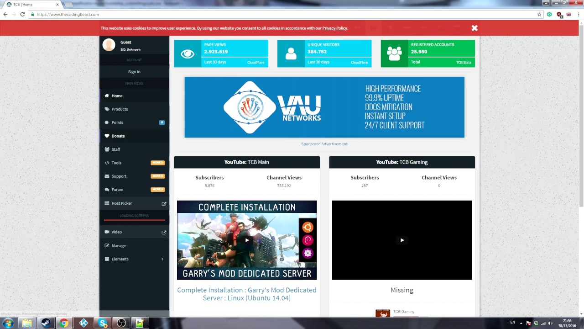Open the Products menu item
The image size is (584, 329).
pyautogui.click(x=134, y=109)
